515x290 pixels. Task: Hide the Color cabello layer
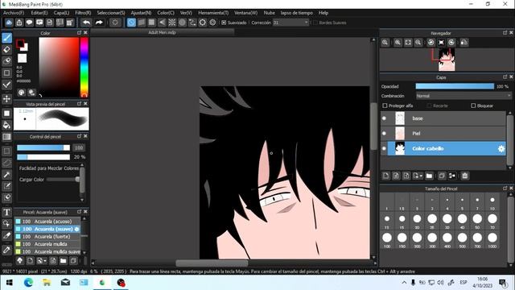click(384, 148)
